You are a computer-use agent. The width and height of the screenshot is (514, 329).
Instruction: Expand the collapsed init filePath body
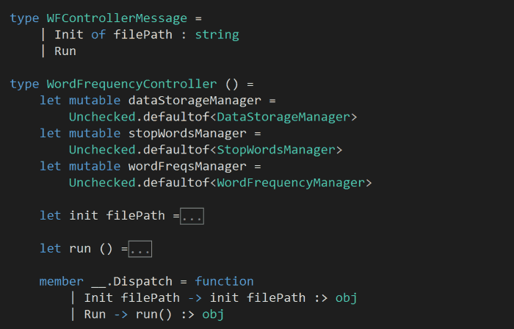[x=192, y=216]
